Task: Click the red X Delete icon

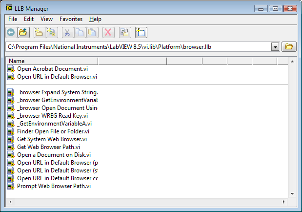Action: pos(108,32)
